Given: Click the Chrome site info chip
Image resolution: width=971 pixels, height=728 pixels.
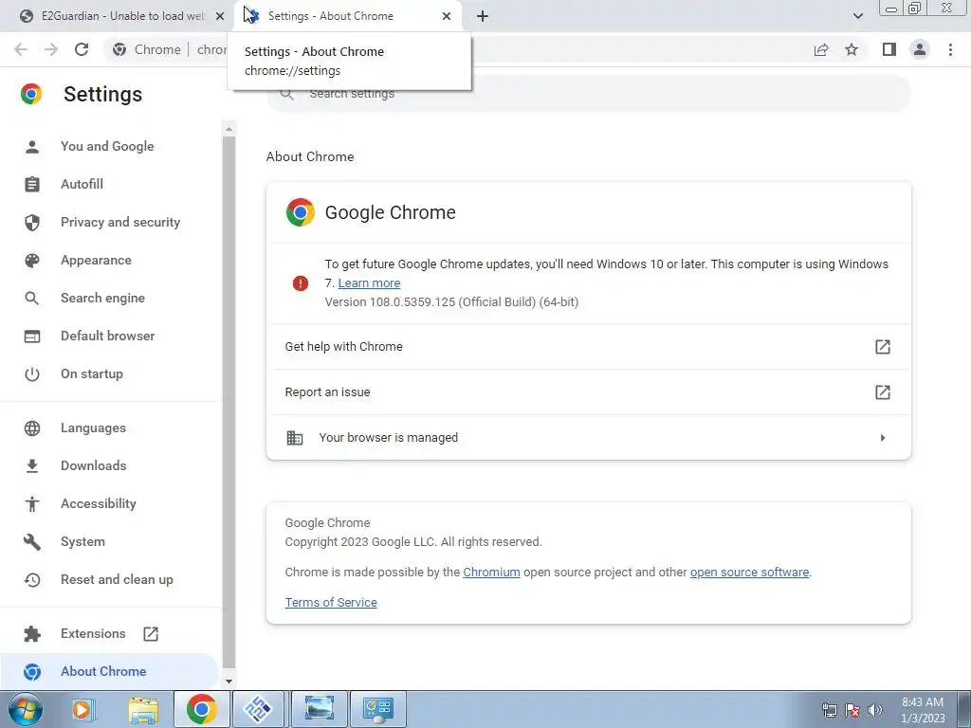Looking at the screenshot, I should 147,49.
